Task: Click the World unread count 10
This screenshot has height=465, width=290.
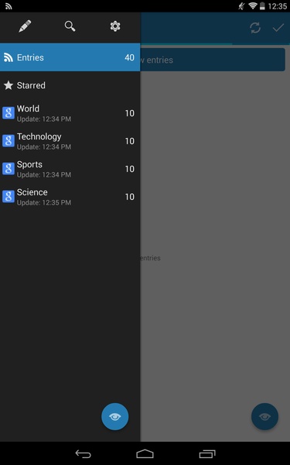Action: tap(130, 113)
